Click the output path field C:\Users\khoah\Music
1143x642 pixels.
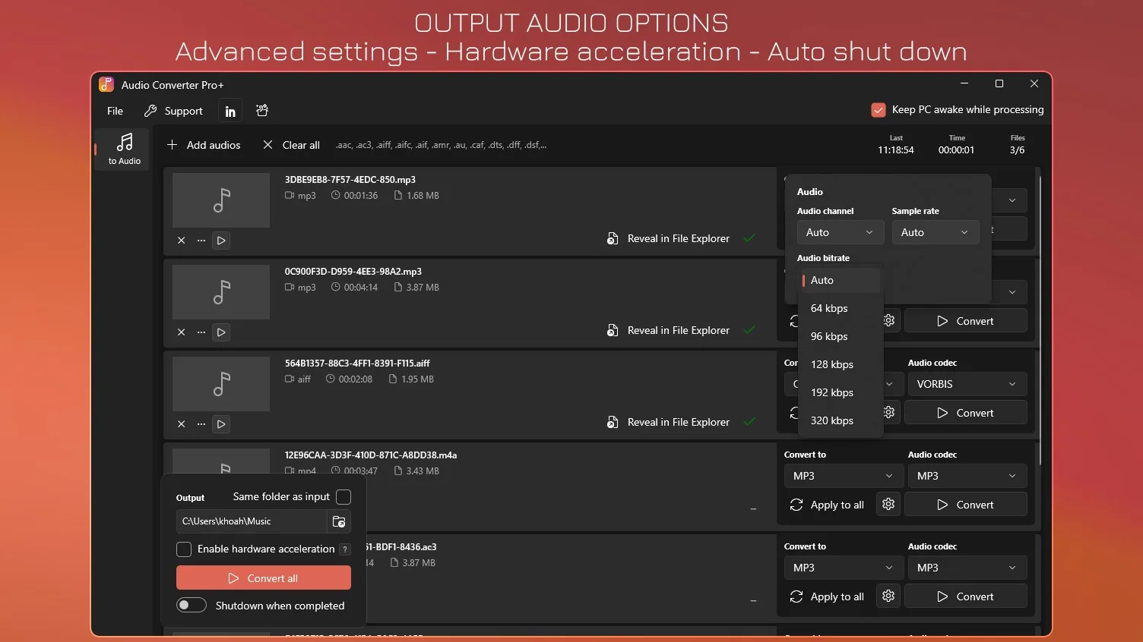pos(252,521)
